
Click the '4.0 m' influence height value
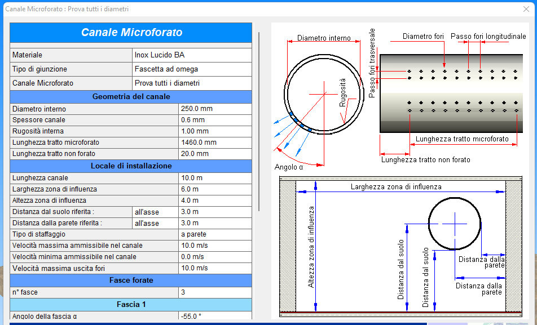215,201
